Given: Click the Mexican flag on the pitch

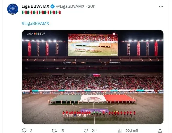Looking at the screenshot, I should pos(92,99).
